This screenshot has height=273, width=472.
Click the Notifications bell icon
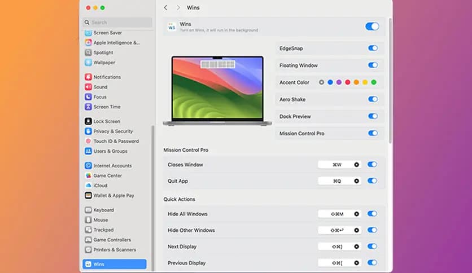[88, 77]
